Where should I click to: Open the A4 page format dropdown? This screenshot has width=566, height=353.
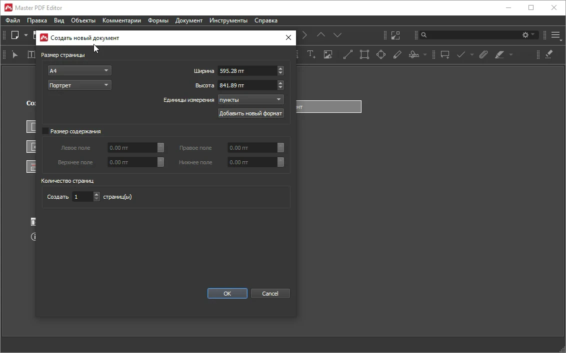[x=79, y=71]
